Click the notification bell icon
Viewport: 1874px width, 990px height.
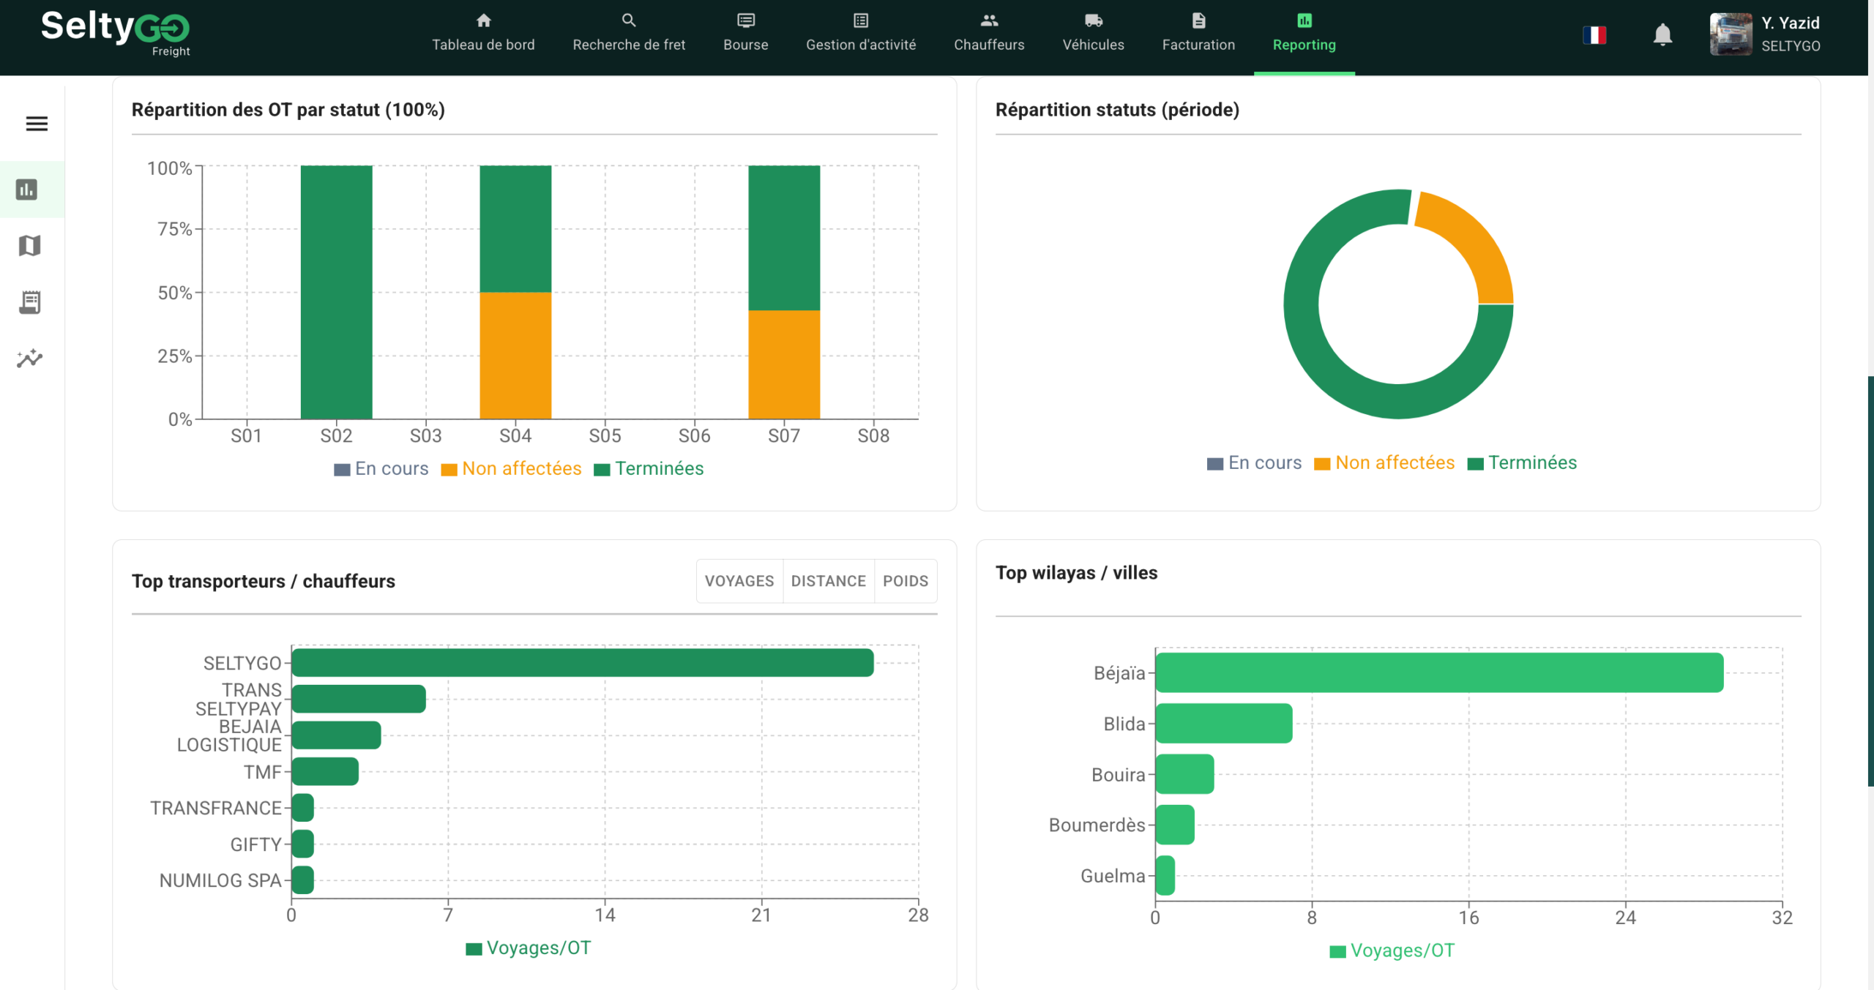point(1662,34)
